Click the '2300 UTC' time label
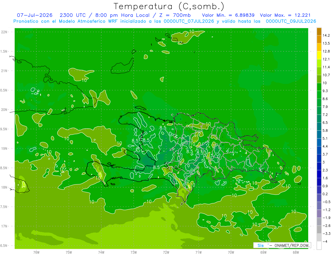Viewport: 332px width, 256px height. pos(72,15)
